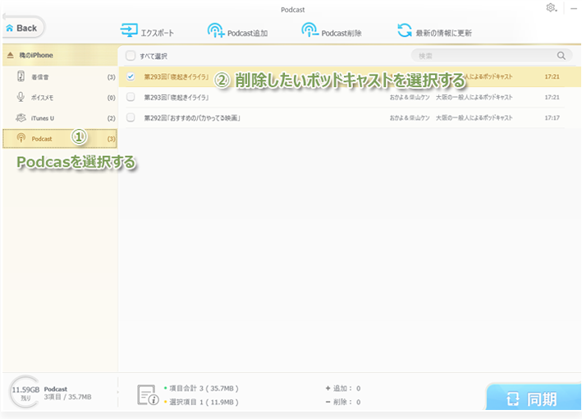This screenshot has height=419, width=582.
Task: Click the すべて選択 label
Action: 154,56
